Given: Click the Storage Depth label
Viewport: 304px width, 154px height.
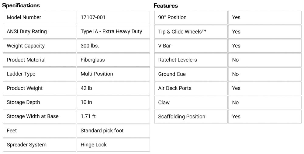Looking at the screenshot, I should (23, 102).
